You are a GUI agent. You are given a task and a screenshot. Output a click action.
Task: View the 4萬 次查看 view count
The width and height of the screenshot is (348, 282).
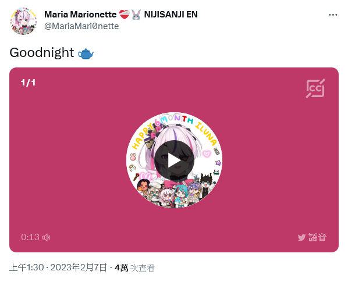click(134, 268)
